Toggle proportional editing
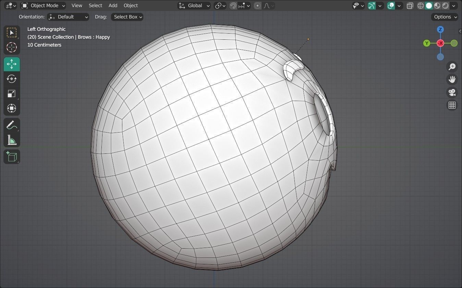 pos(257,5)
